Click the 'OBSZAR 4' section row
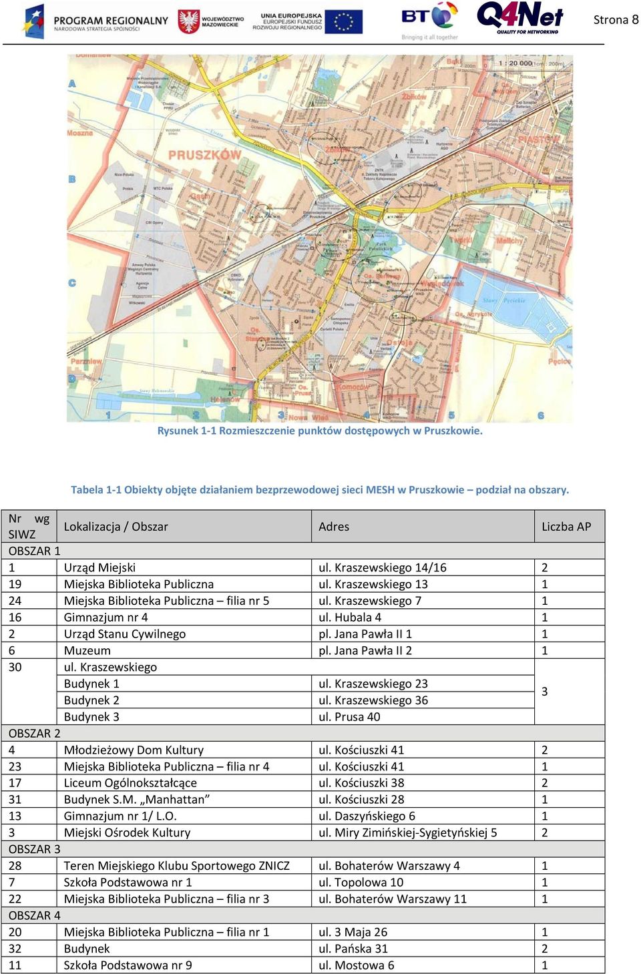Viewport: 641px width, 974px height. click(x=304, y=915)
